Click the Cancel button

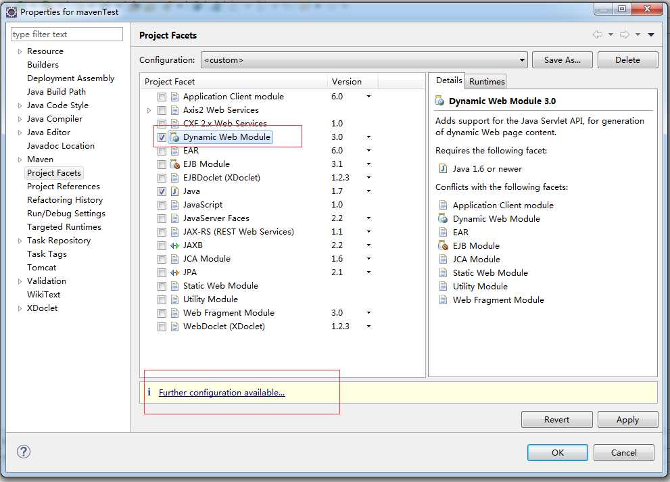tap(623, 452)
